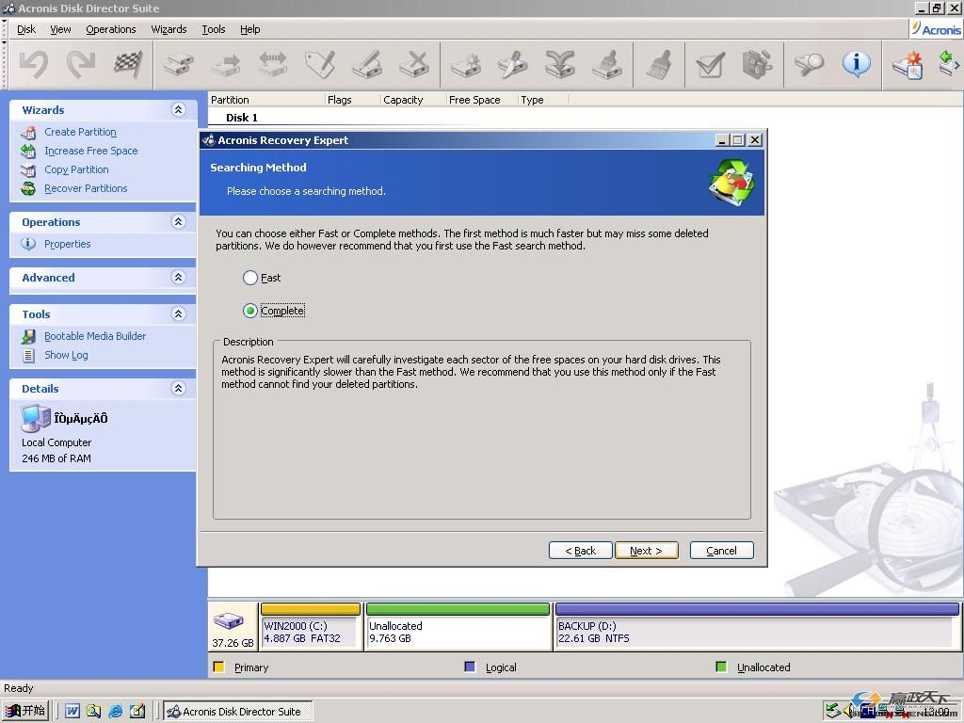Click the Acronis Disk Director taskbar button
This screenshot has height=723, width=964.
(238, 712)
